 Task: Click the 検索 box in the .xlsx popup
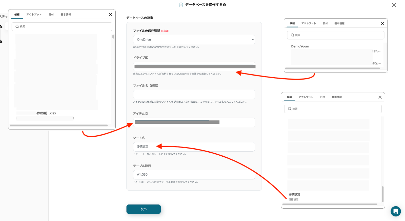(x=62, y=27)
